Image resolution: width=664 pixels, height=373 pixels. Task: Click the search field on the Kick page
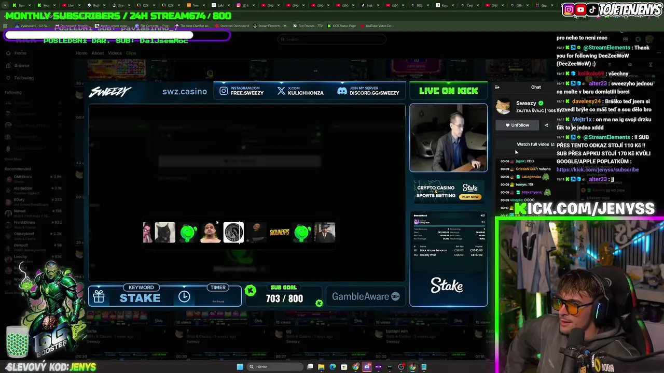point(332,39)
